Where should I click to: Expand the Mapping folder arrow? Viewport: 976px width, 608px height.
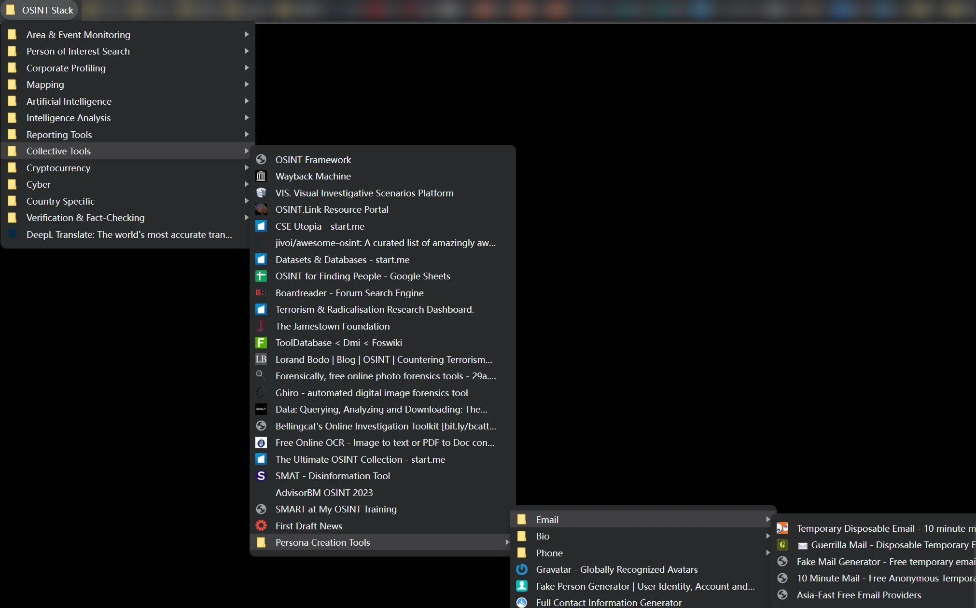pyautogui.click(x=247, y=84)
